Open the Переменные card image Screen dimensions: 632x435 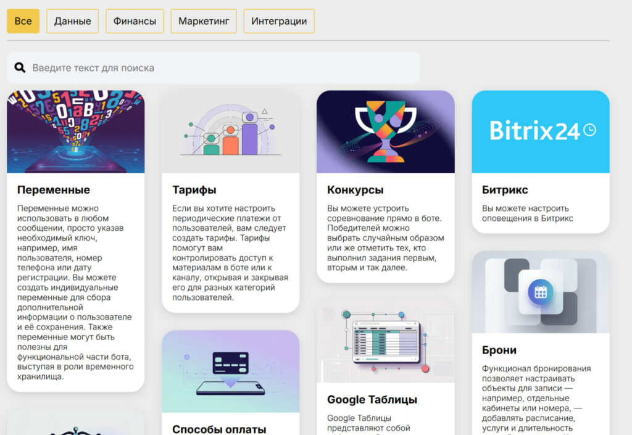(76, 131)
